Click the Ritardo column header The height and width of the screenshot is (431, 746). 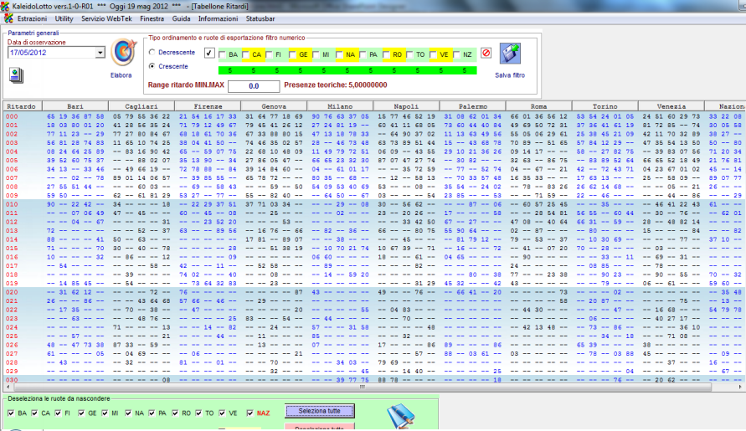point(23,106)
